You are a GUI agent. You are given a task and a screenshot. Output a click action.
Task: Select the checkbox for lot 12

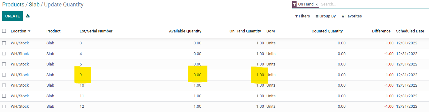tap(4, 106)
